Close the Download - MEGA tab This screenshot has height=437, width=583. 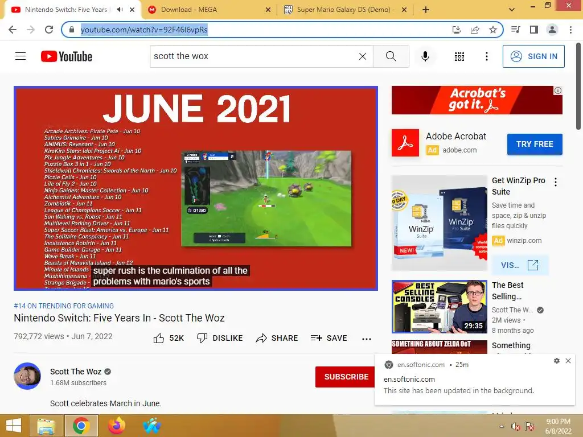click(268, 10)
